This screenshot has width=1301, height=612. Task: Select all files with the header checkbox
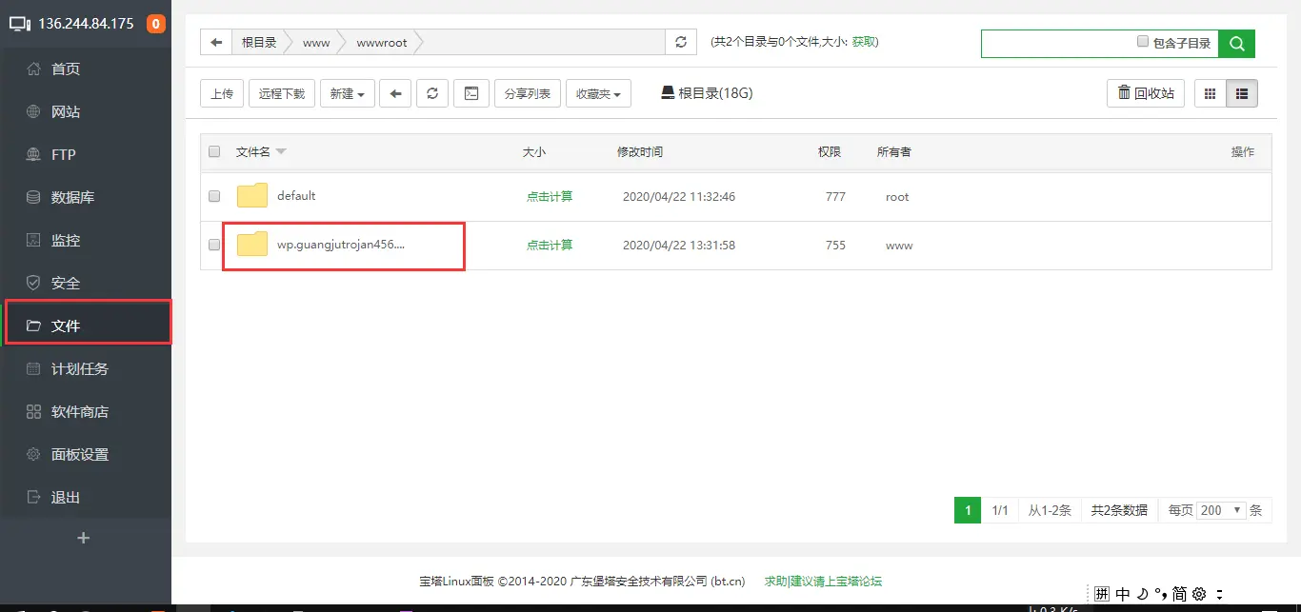214,151
